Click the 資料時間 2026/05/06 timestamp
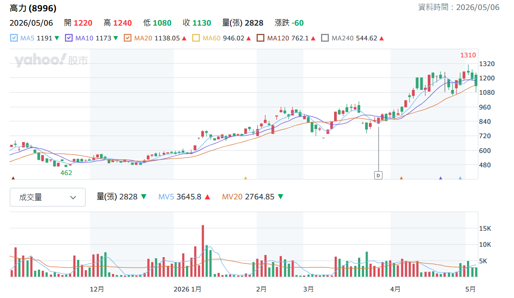The height and width of the screenshot is (298, 514). click(x=459, y=7)
